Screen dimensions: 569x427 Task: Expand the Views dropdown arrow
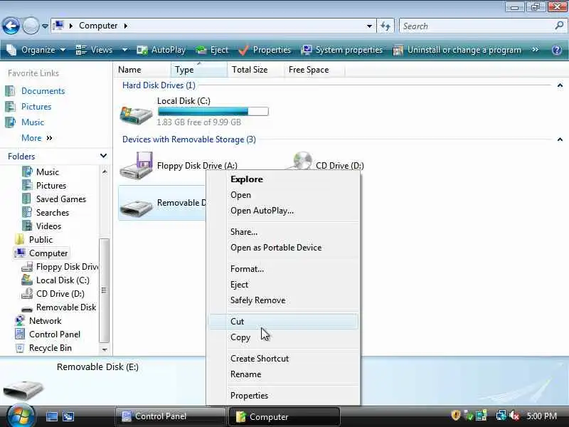tap(124, 50)
